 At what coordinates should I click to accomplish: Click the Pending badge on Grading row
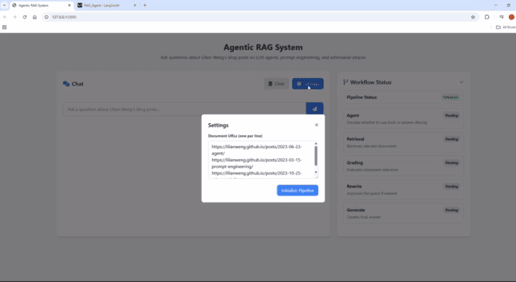pyautogui.click(x=451, y=162)
